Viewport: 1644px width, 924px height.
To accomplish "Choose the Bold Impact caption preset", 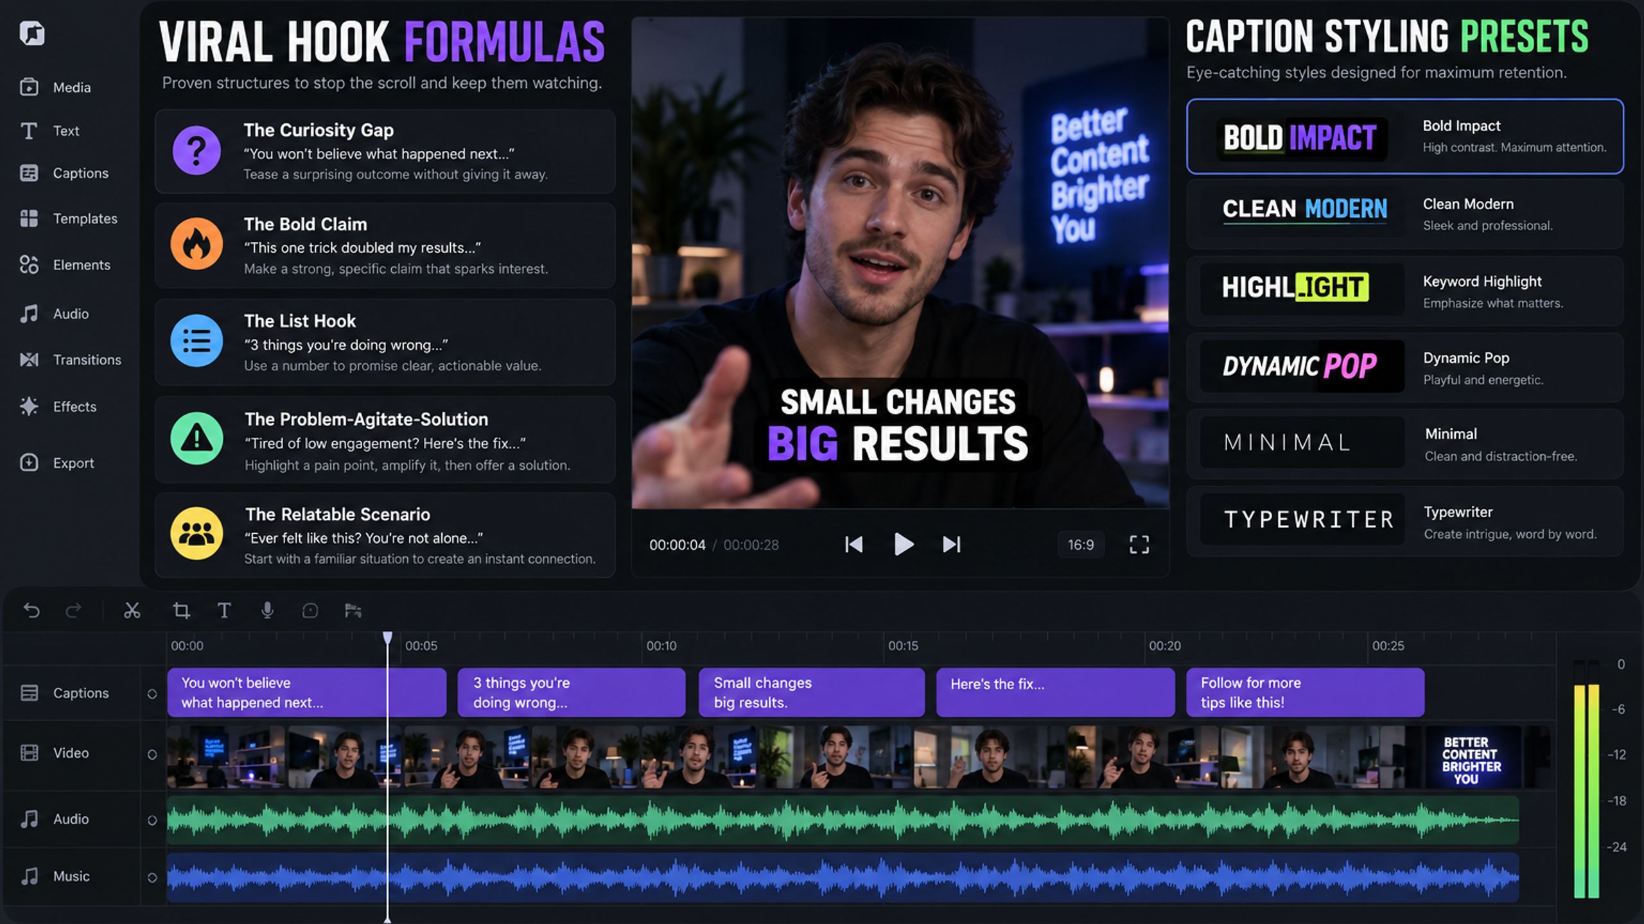I will (1405, 136).
